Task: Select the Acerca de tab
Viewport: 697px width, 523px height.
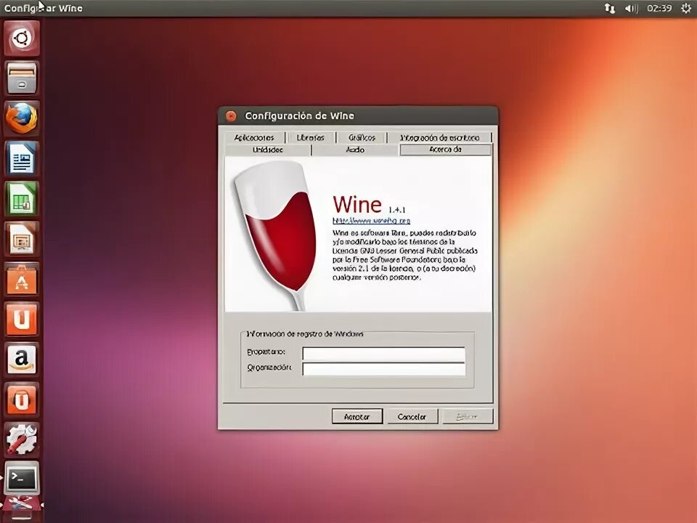Action: tap(445, 150)
